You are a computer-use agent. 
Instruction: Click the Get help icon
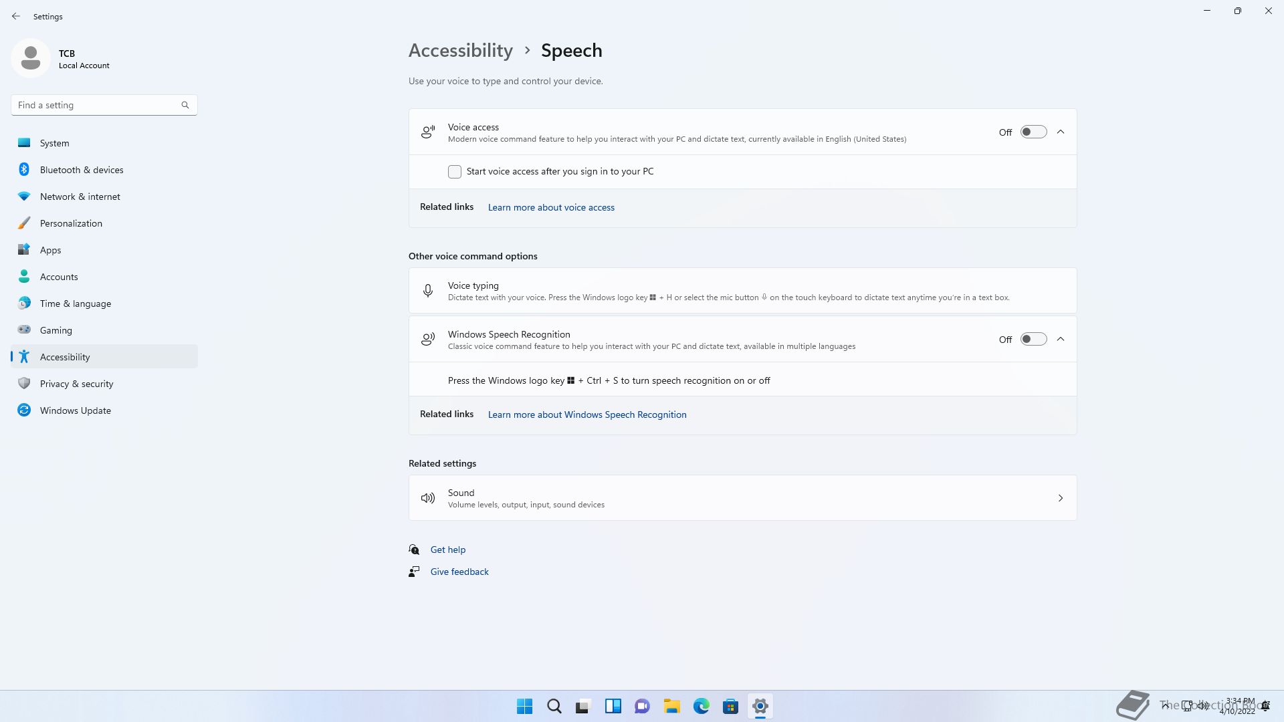[x=414, y=550]
